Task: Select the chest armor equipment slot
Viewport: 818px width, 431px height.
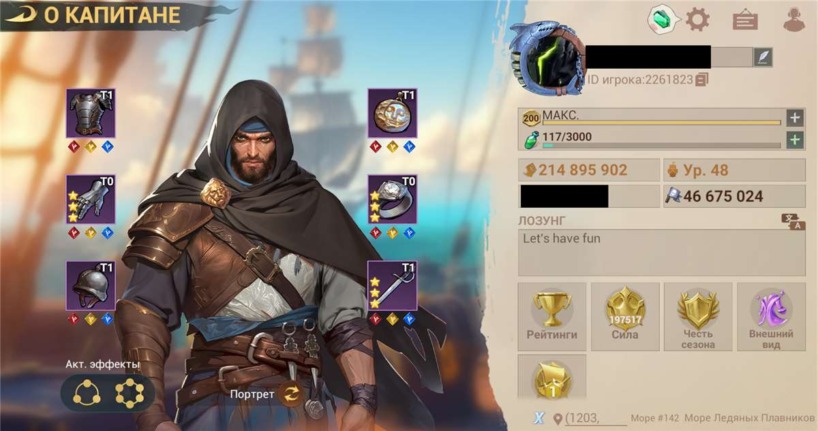Action: coord(91,113)
